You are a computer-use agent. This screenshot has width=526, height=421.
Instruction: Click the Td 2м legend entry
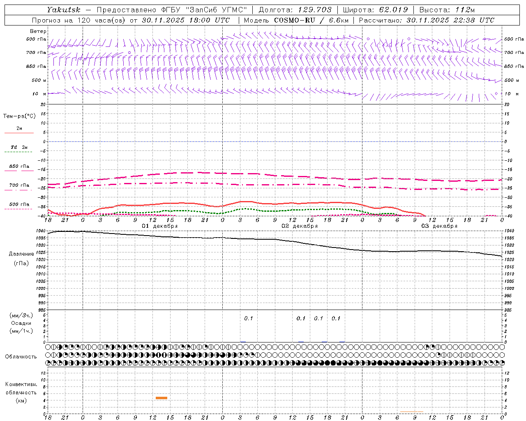(19, 147)
